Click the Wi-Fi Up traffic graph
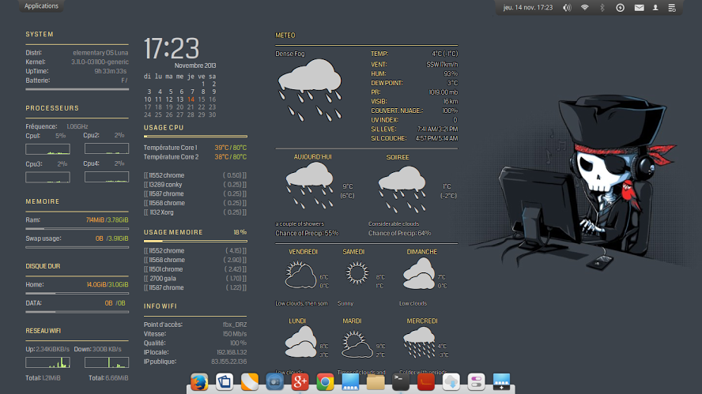 tap(47, 362)
